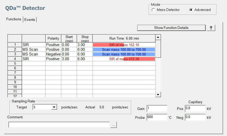
Task: Select row header 4
Action: click(x=15, y=59)
